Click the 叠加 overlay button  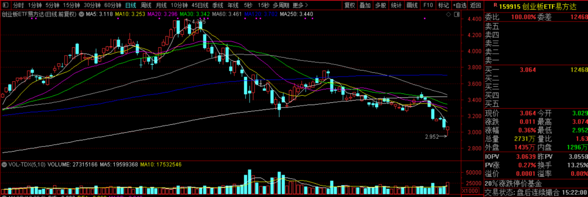pyautogui.click(x=365, y=5)
